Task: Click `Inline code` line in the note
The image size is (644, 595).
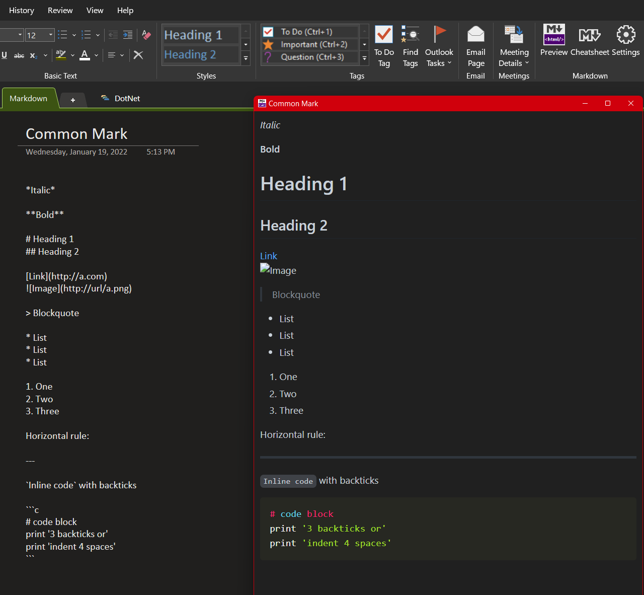Action: (x=81, y=485)
